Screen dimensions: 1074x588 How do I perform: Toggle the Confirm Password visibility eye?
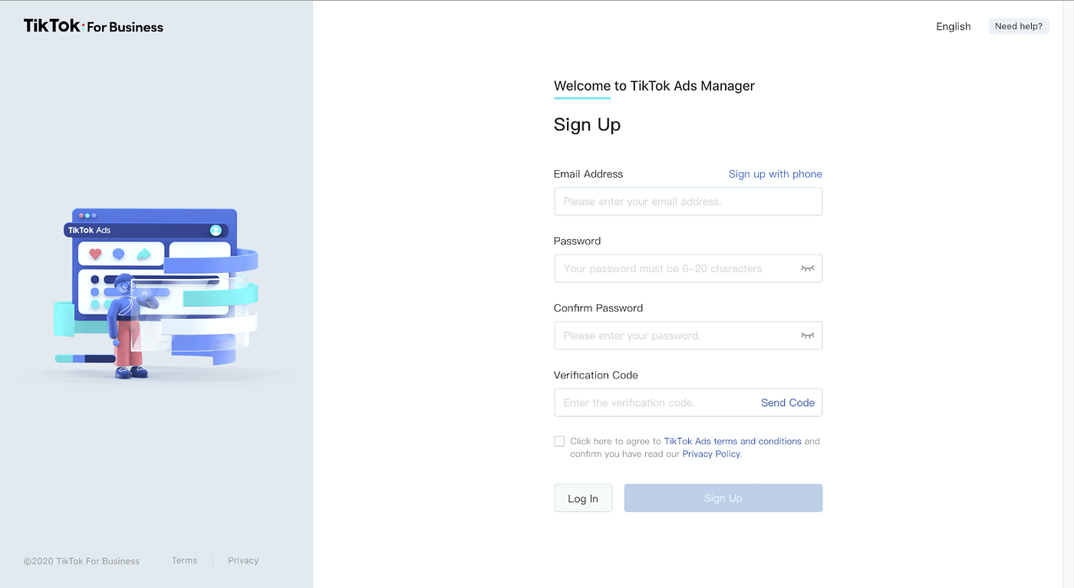(807, 335)
